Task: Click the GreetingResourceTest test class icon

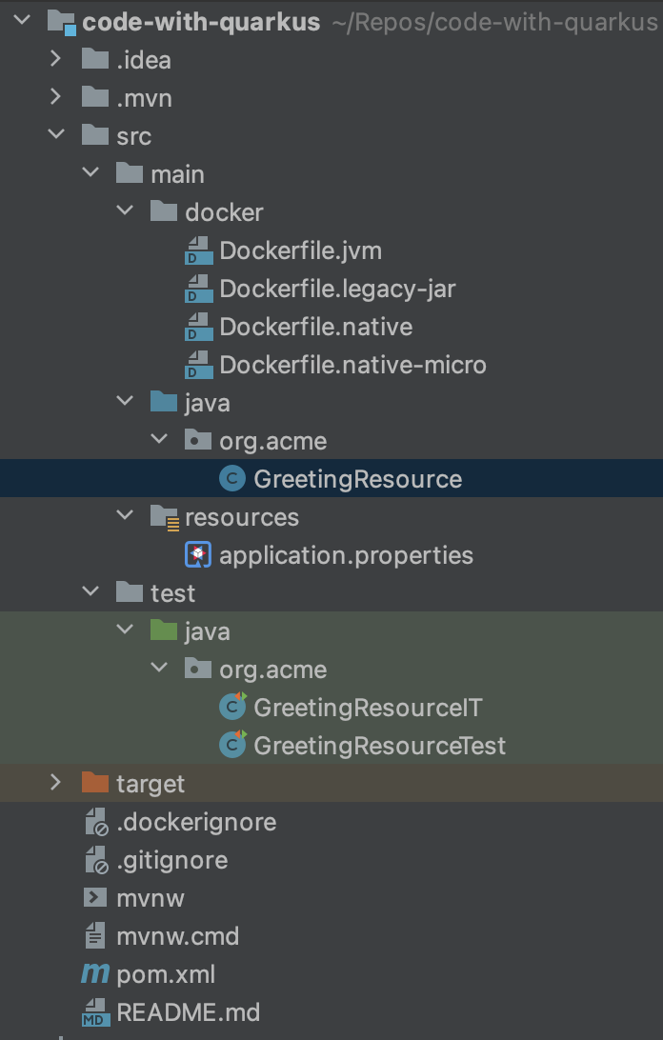Action: click(233, 744)
